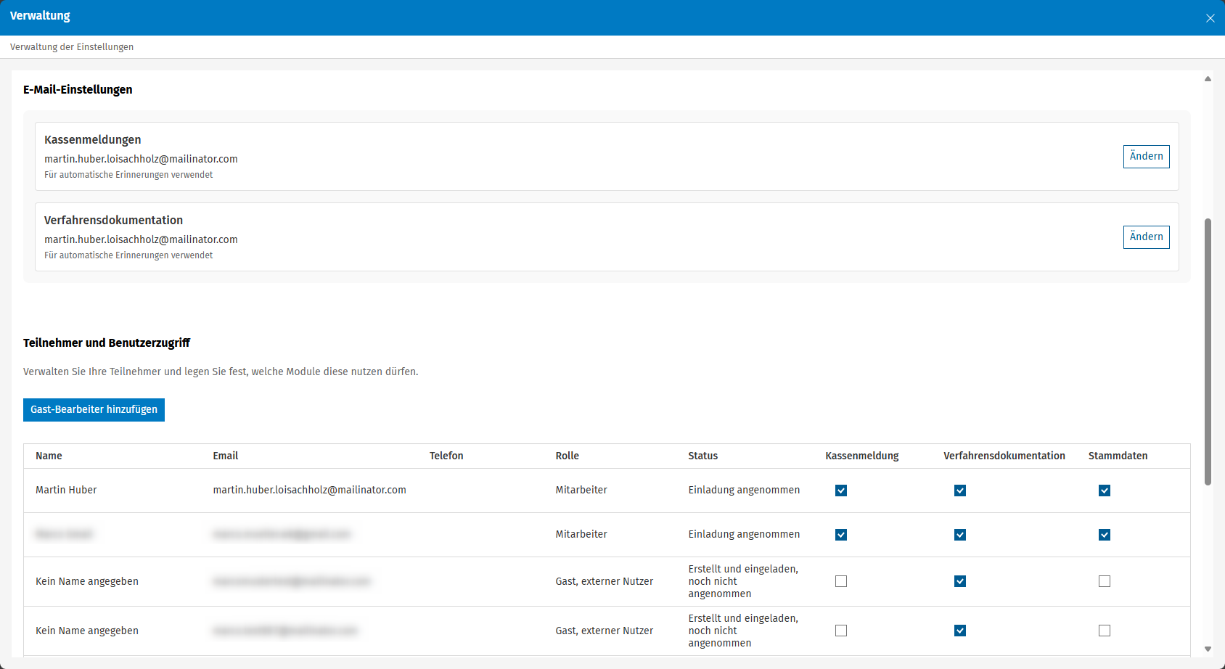Click the Rolle column header
Viewport: 1225px width, 669px height.
[x=568, y=456]
